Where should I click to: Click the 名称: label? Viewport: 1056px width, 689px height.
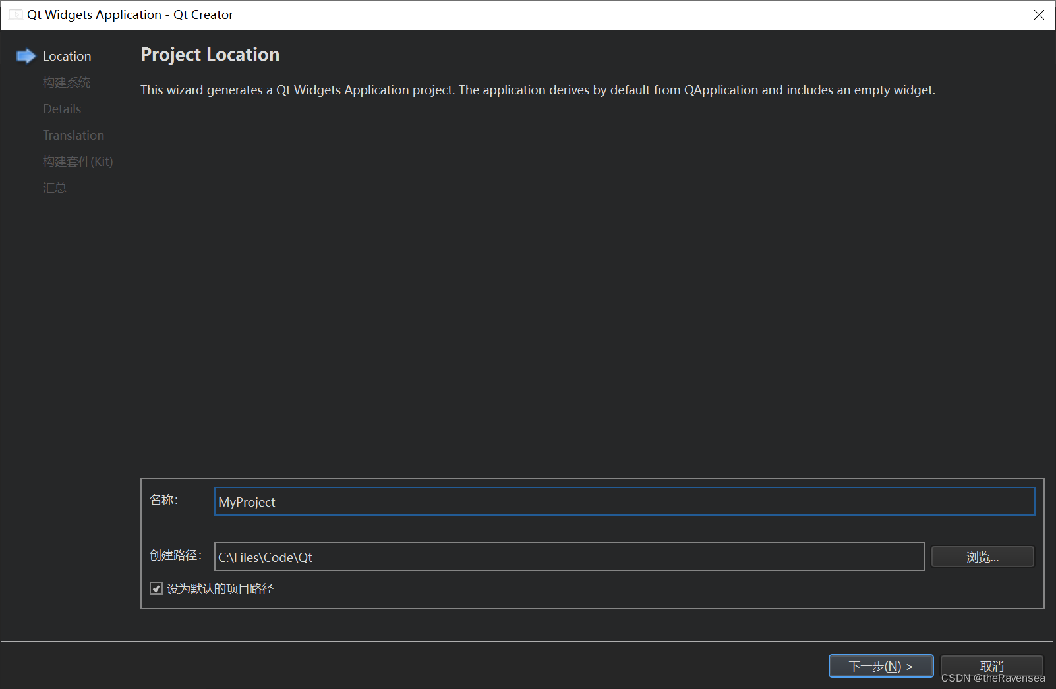coord(163,500)
